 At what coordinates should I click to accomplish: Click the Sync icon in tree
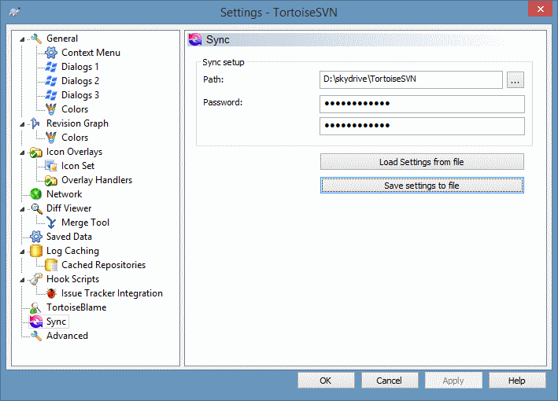(36, 322)
